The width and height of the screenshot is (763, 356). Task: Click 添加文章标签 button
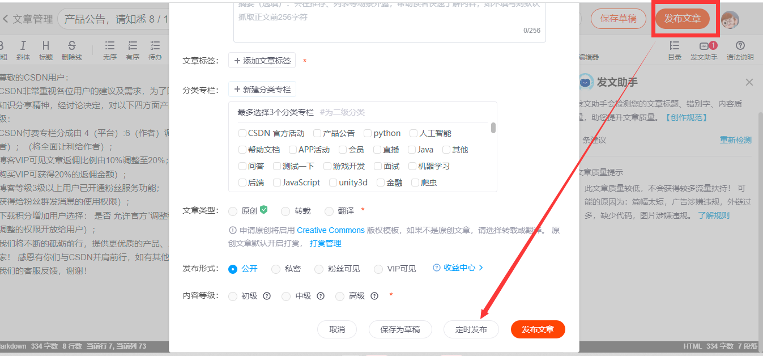coord(262,61)
